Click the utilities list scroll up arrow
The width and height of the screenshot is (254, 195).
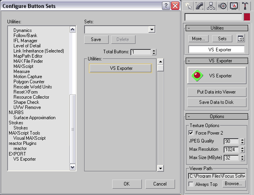73,30
